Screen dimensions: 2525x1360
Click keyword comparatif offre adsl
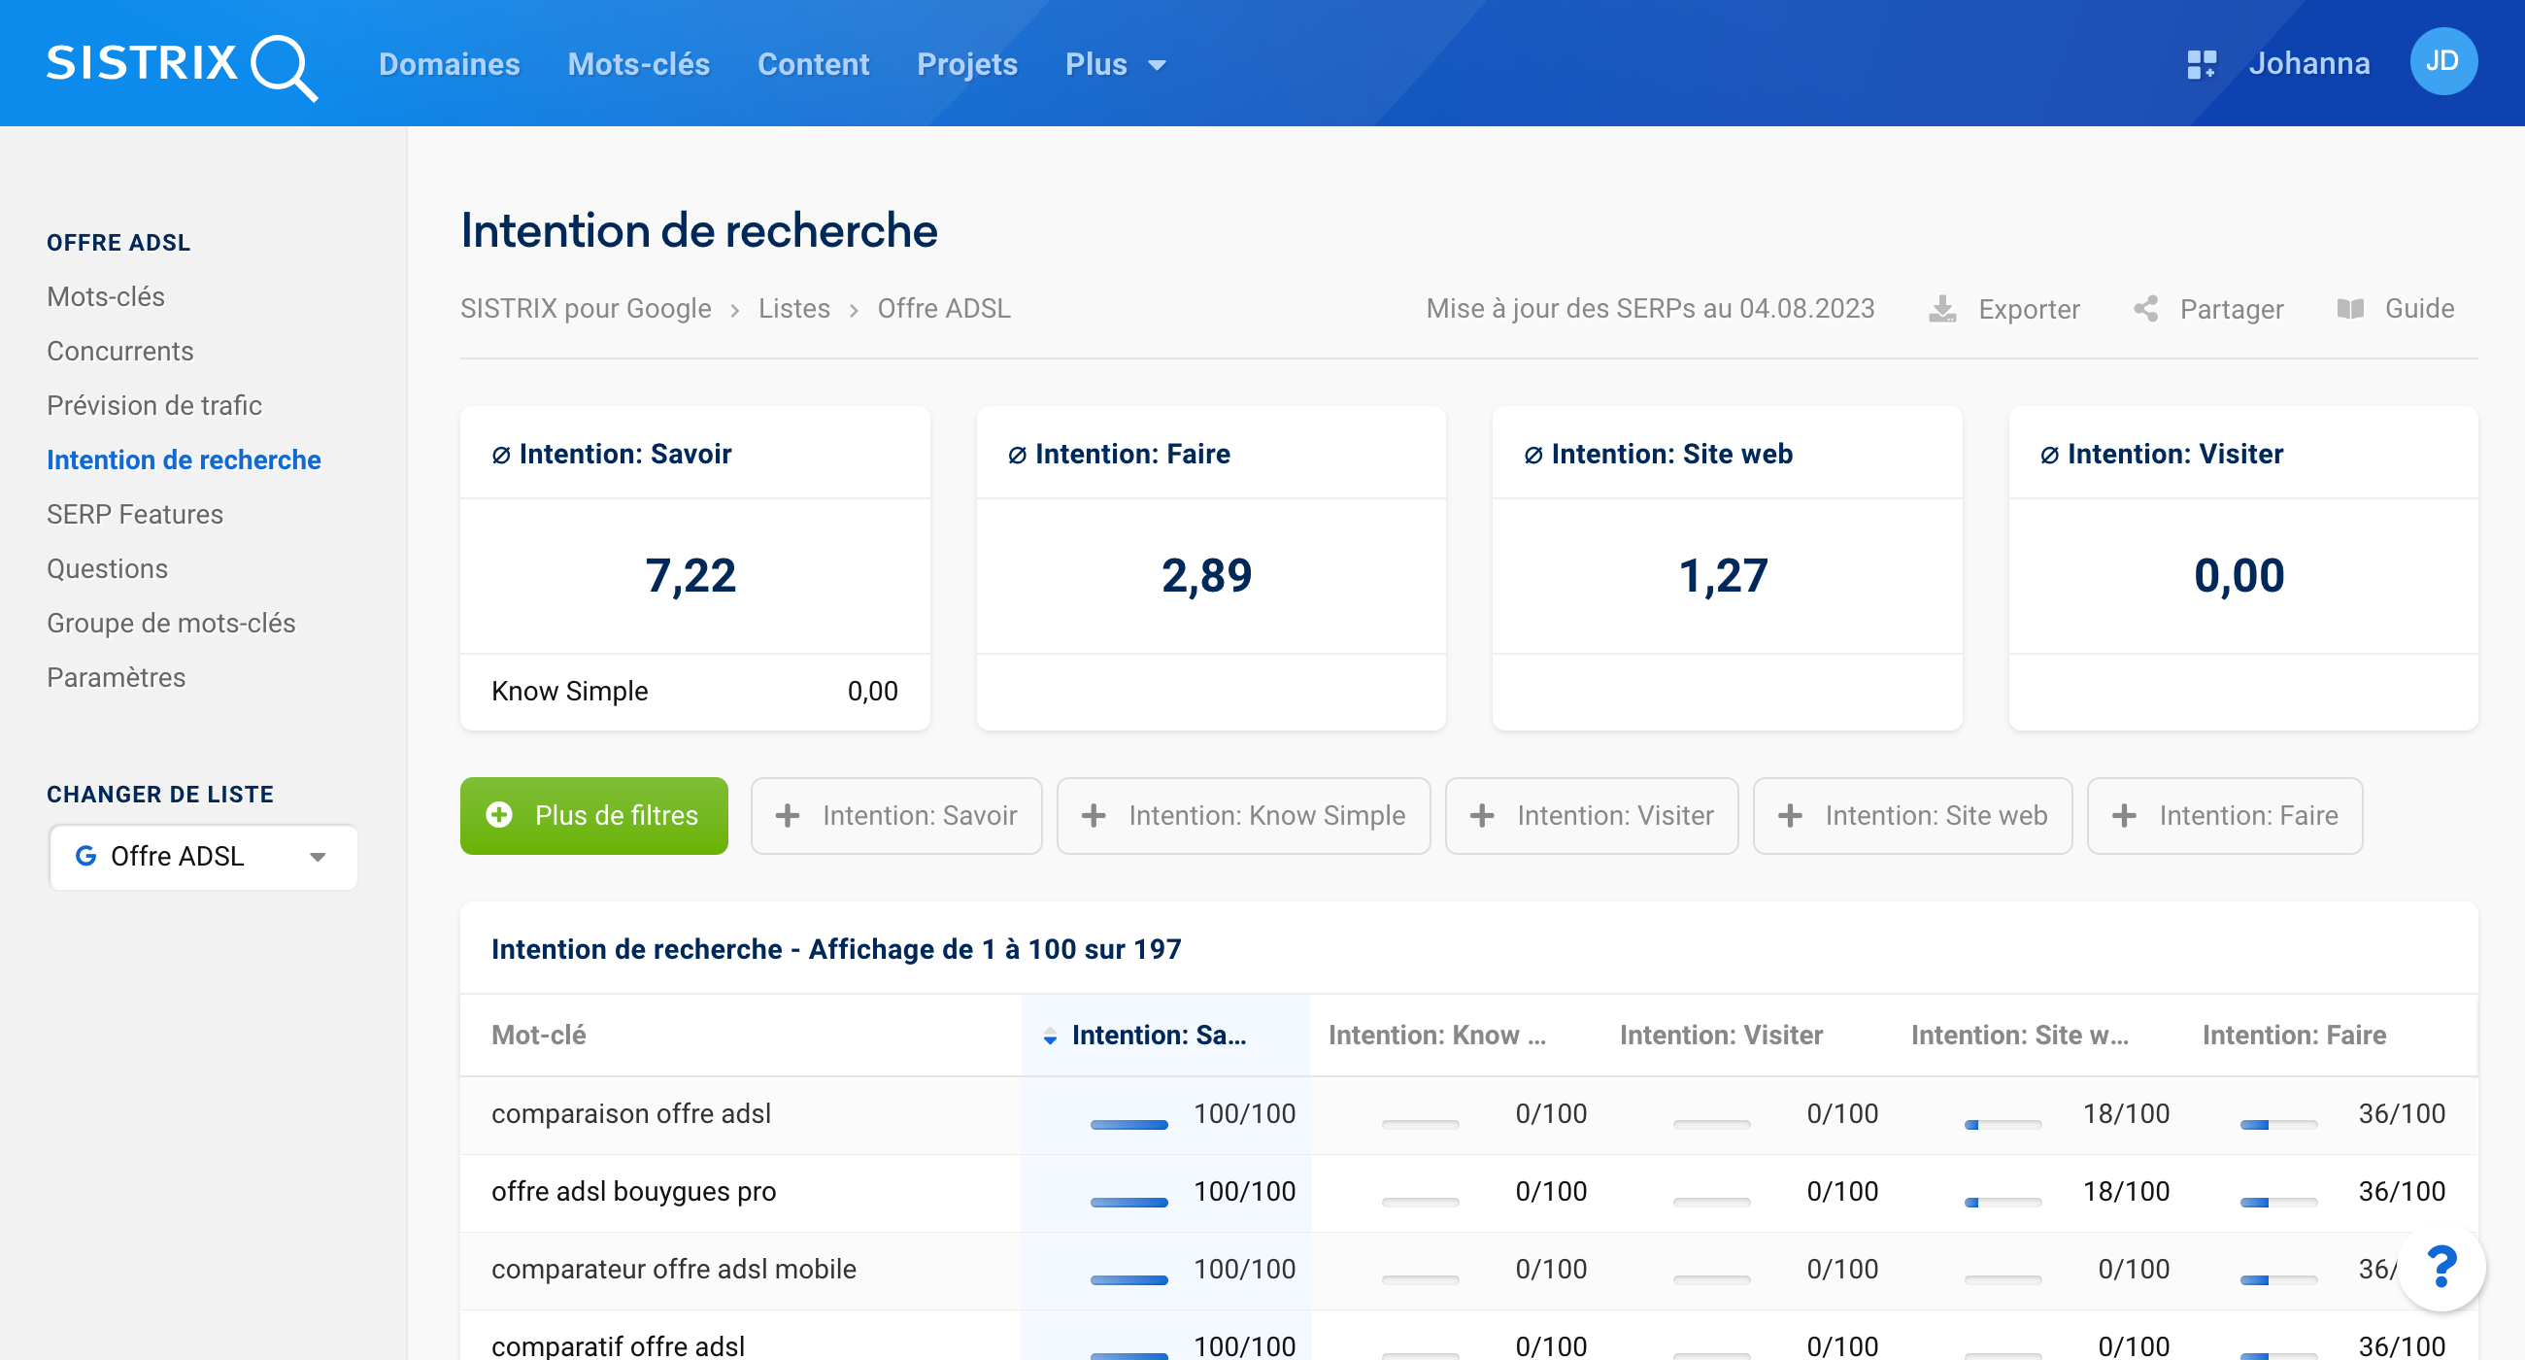click(x=618, y=1345)
